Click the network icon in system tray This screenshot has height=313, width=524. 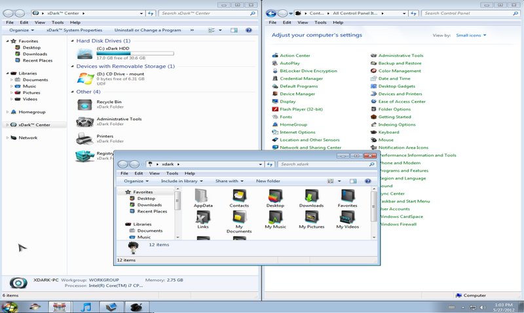click(473, 307)
